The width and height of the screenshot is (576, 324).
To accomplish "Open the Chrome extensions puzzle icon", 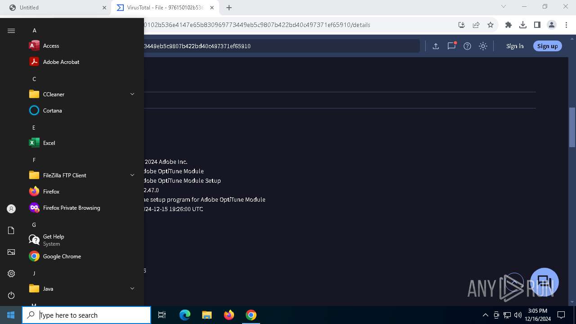I will [508, 25].
